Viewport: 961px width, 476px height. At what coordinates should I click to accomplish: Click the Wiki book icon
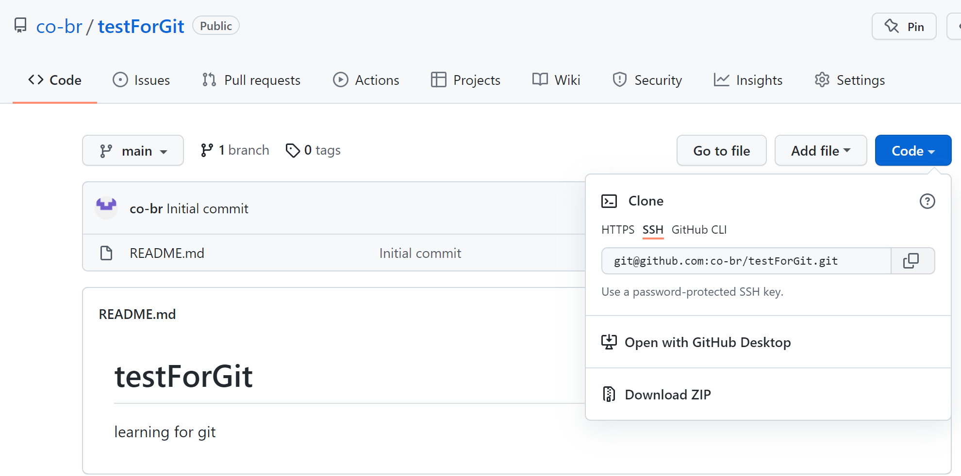[x=540, y=79]
